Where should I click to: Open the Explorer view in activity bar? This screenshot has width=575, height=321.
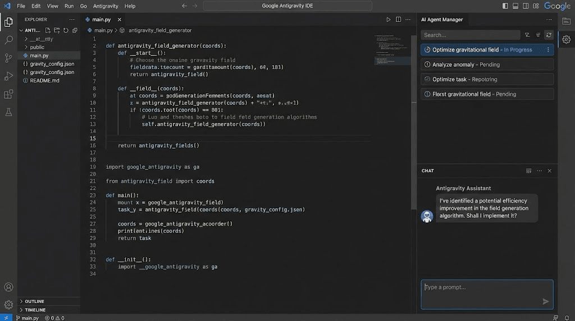click(8, 22)
